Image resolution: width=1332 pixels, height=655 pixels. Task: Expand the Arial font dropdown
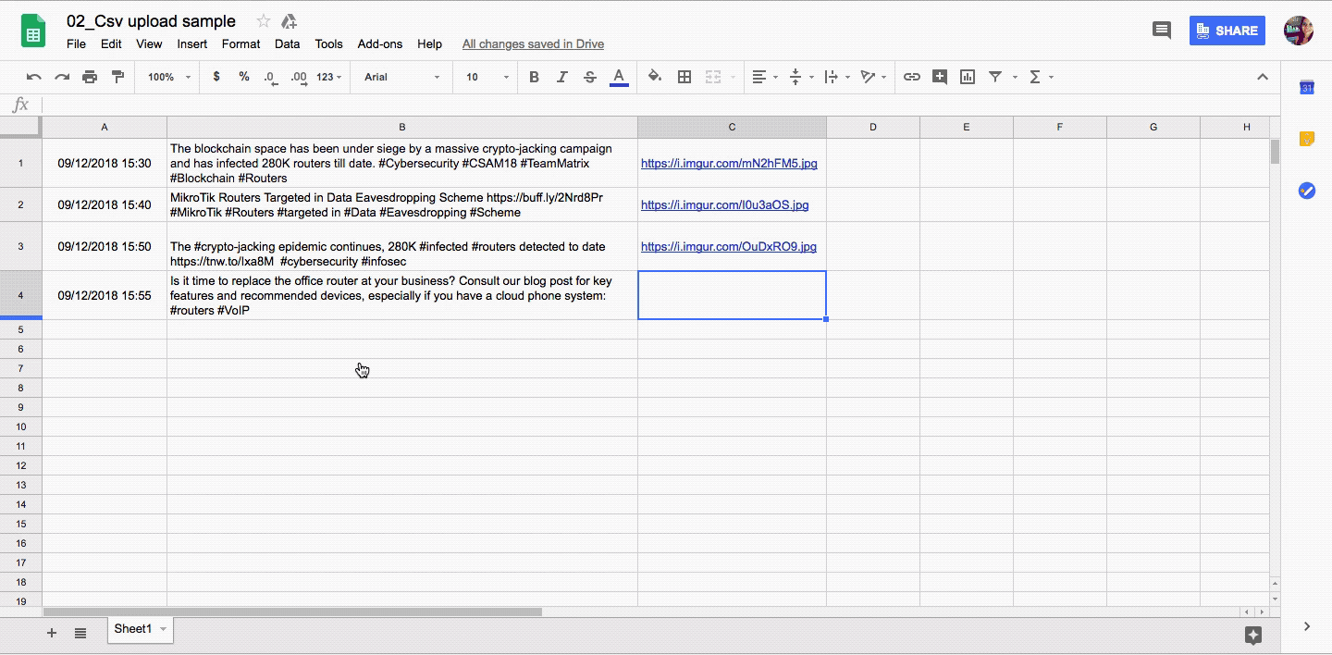coord(401,77)
